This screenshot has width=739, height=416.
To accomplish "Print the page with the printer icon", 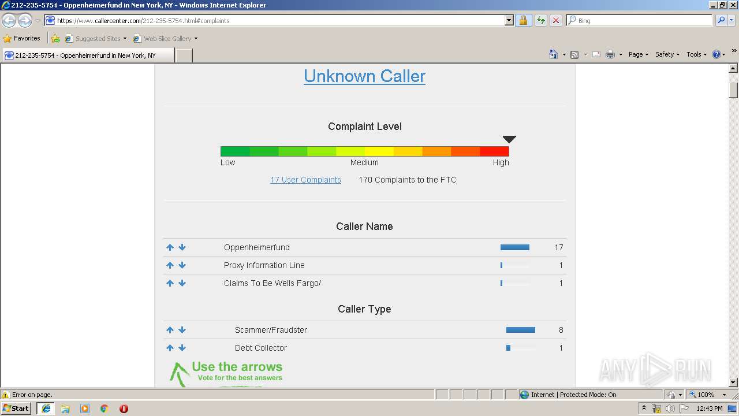I will [610, 54].
